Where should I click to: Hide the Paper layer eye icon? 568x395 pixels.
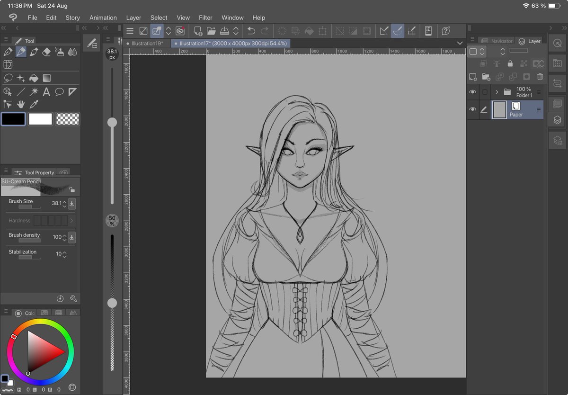(472, 109)
